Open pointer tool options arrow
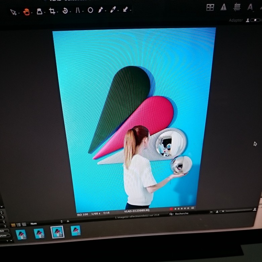Viewport: 262px width, 262px height. [x=19, y=13]
